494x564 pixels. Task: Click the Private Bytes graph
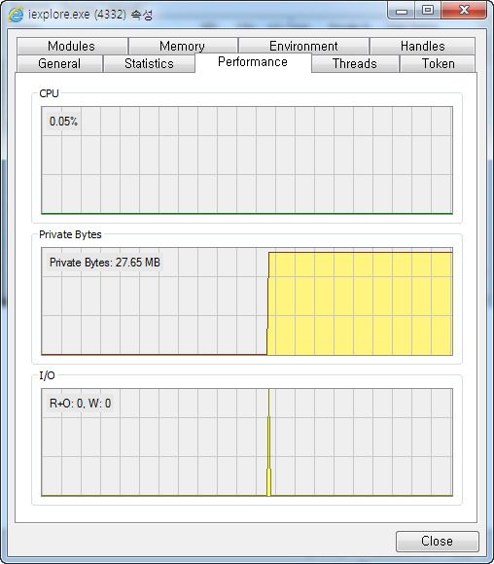coord(247,301)
